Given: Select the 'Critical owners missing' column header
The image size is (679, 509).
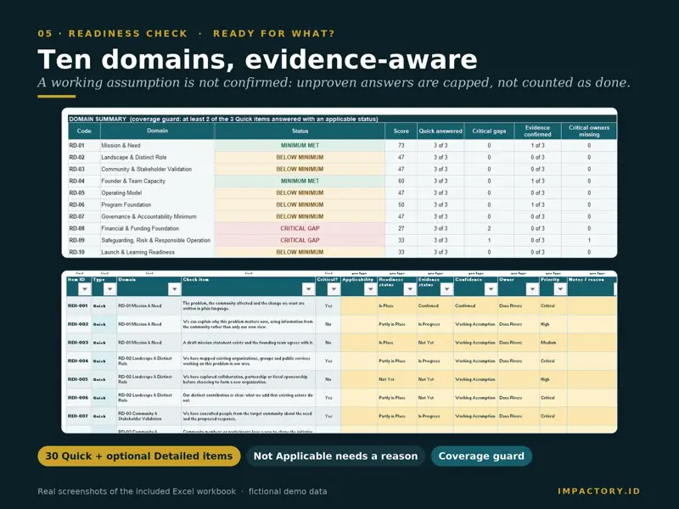Looking at the screenshot, I should 589,131.
